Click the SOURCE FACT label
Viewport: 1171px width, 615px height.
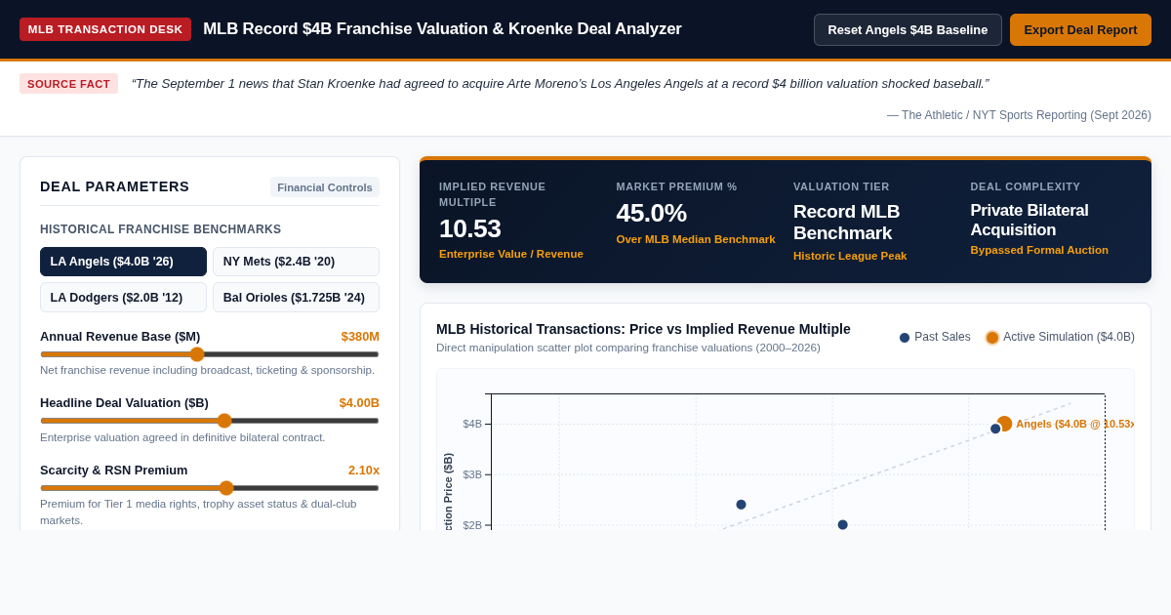(x=68, y=84)
